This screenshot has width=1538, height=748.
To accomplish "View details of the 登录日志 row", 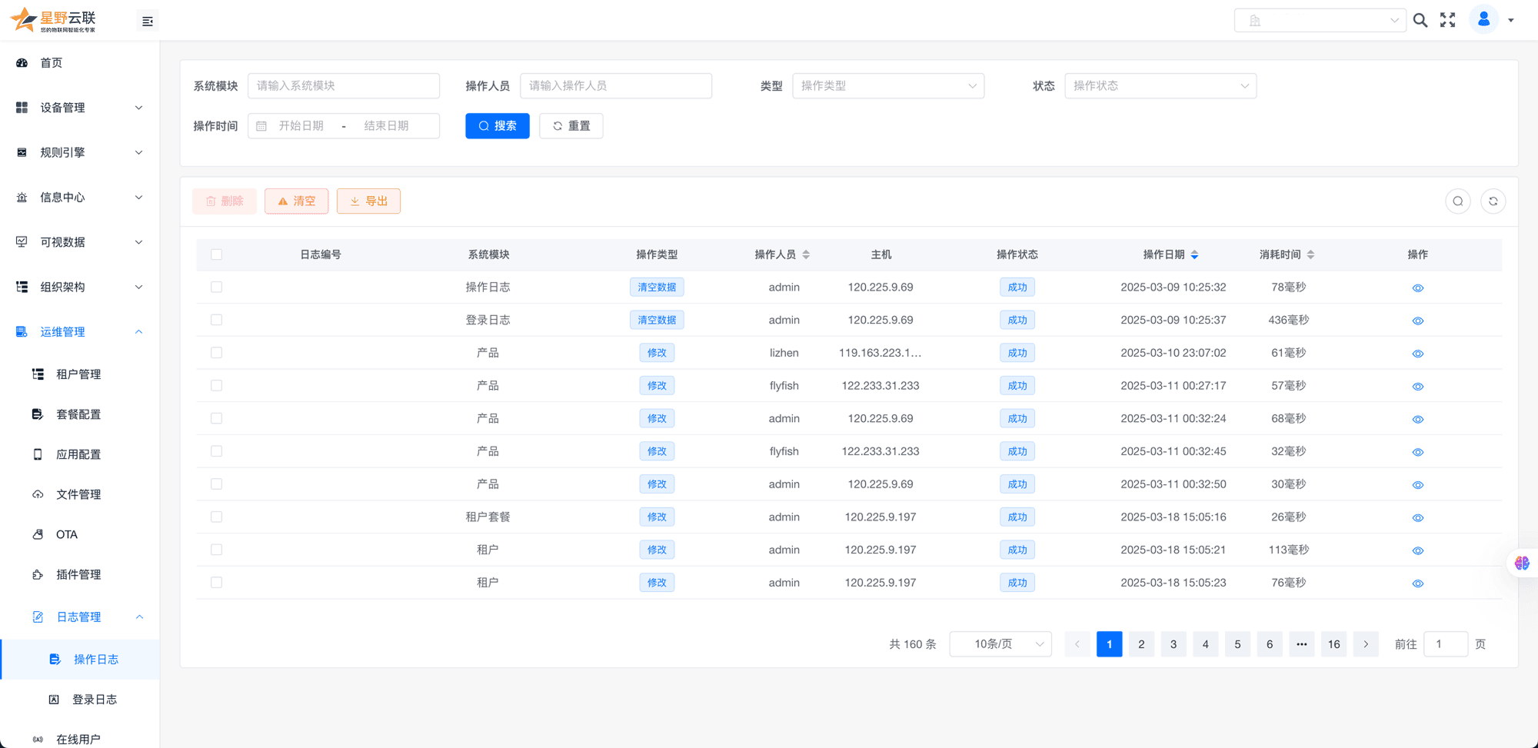I will click(x=1418, y=321).
